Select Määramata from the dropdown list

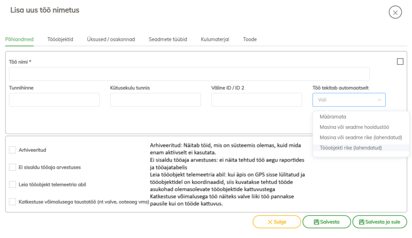click(x=333, y=117)
